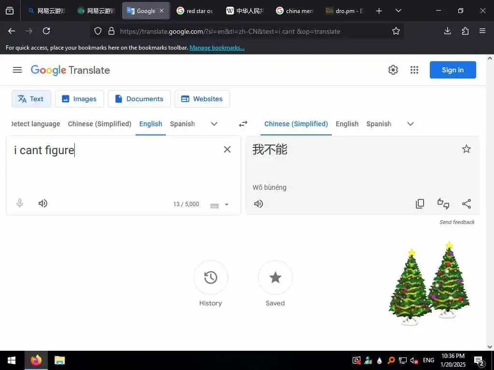The height and width of the screenshot is (370, 494).
Task: Go back to the previous page
Action: click(x=12, y=31)
